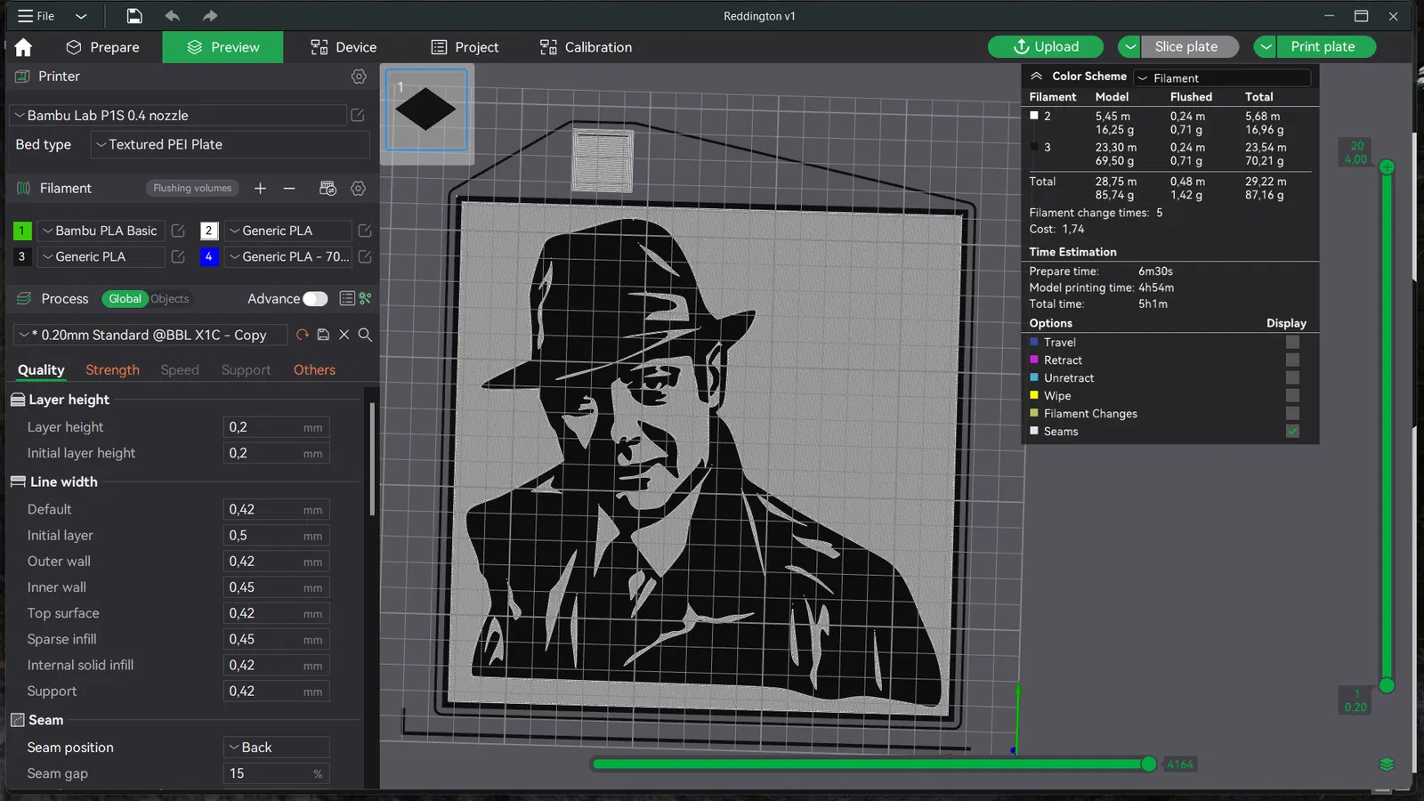Open the Seam position dropdown
1424x801 pixels.
[276, 748]
